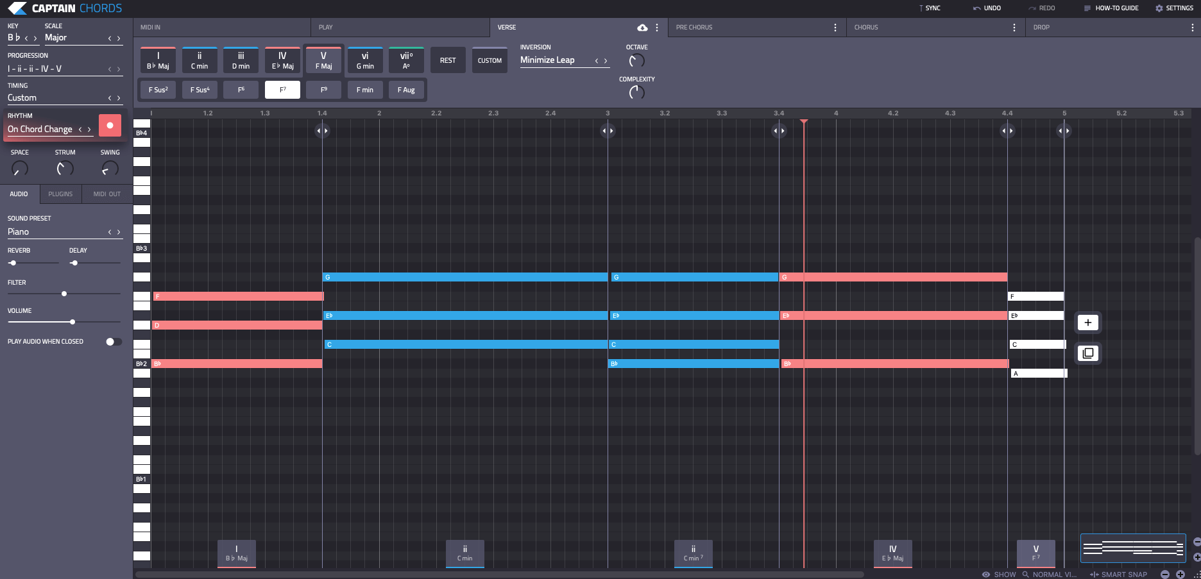
Task: Select the vi G min chord button
Action: point(365,60)
